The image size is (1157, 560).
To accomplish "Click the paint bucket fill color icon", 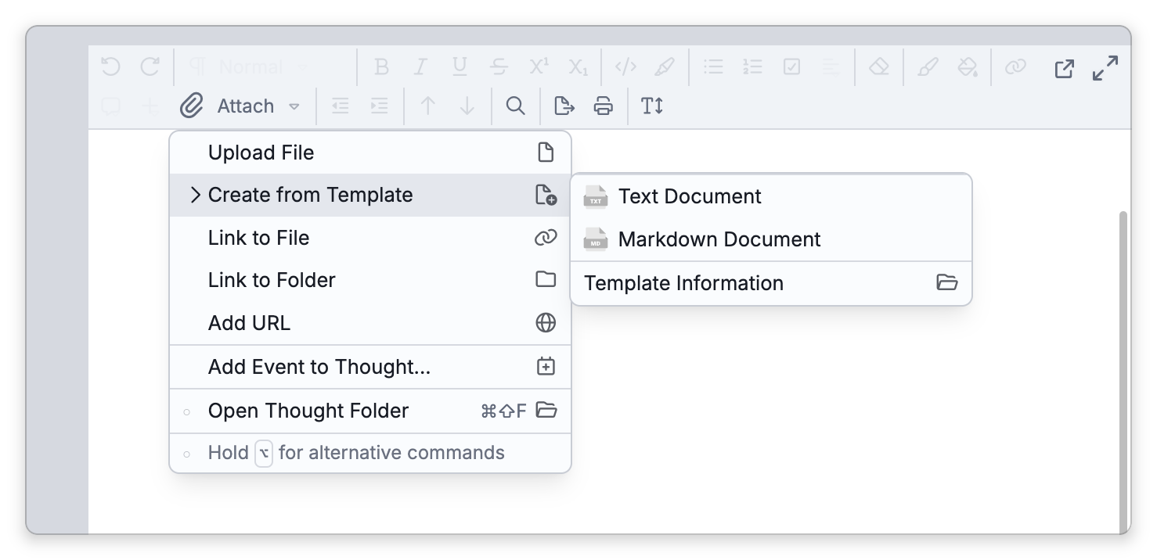I will pos(968,67).
